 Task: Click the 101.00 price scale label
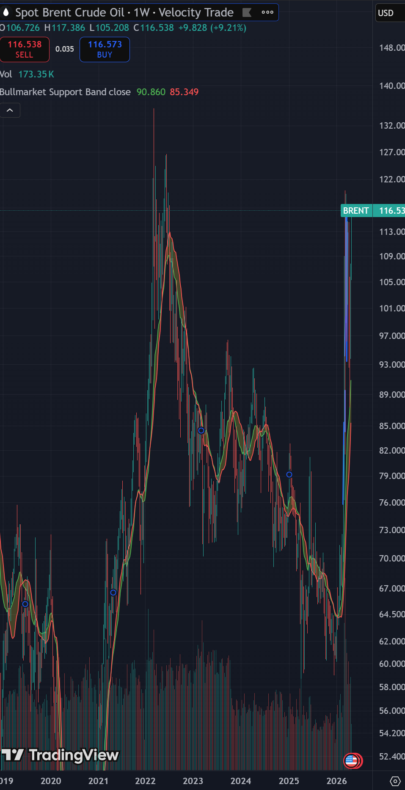pyautogui.click(x=392, y=308)
